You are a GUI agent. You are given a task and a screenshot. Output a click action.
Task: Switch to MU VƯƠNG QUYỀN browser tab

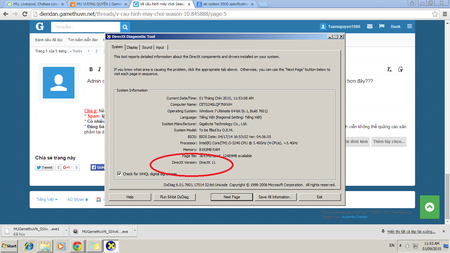coord(99,4)
